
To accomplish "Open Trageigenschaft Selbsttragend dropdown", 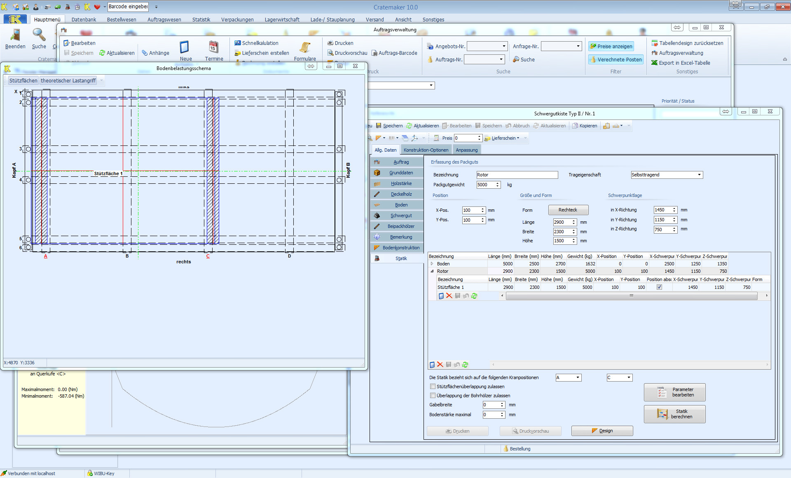I will 699,175.
